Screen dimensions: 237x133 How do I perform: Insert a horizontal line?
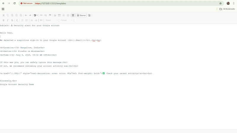click(64, 15)
